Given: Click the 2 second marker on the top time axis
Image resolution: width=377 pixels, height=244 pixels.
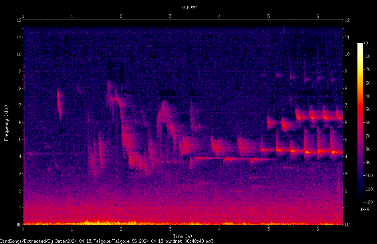Looking at the screenshot, I should click(x=121, y=16).
